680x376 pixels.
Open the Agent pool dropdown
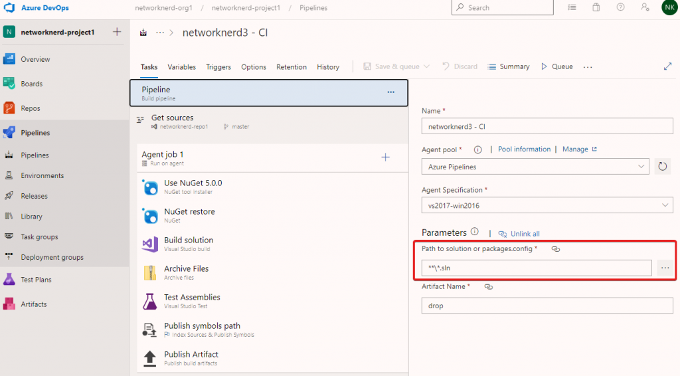pyautogui.click(x=535, y=167)
